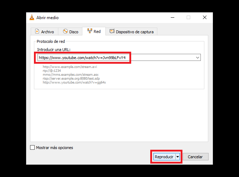239x177 pixels.
Task: Open the Reproducir dropdown arrow menu
Action: pyautogui.click(x=178, y=157)
